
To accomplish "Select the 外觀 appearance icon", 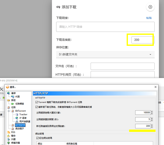I will (8, 139).
